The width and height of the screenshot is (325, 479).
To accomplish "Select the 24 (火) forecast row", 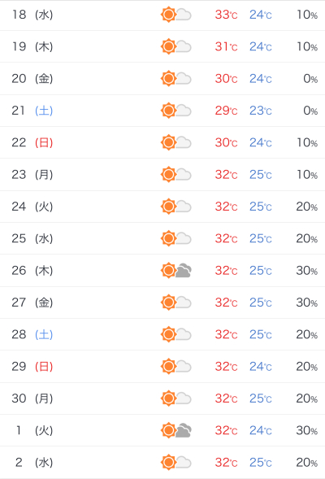I will (162, 207).
